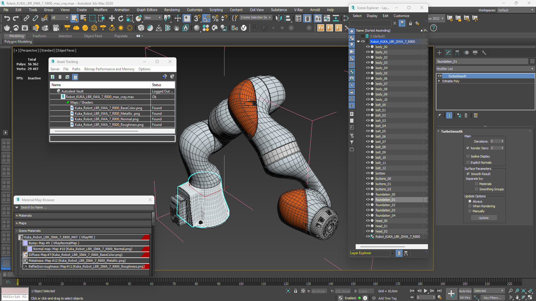Increment the Iterations spinner
This screenshot has width=536, height=301.
(502, 140)
